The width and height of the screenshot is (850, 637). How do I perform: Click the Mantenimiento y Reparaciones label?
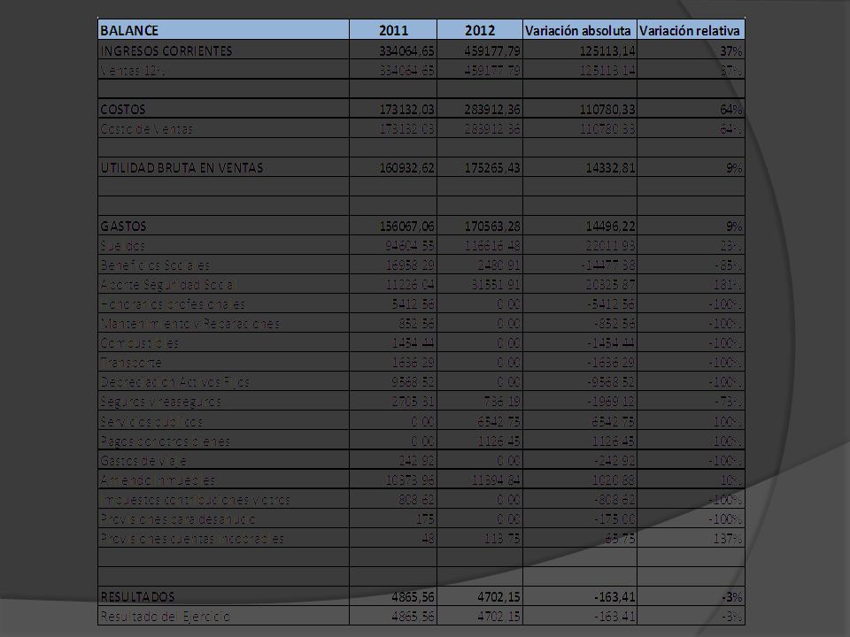click(189, 324)
